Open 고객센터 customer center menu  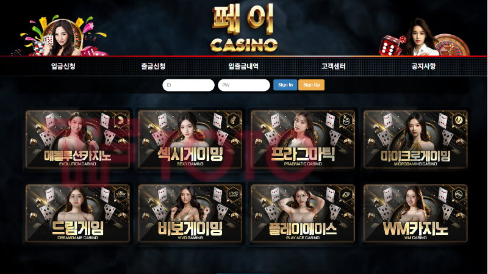click(x=333, y=66)
